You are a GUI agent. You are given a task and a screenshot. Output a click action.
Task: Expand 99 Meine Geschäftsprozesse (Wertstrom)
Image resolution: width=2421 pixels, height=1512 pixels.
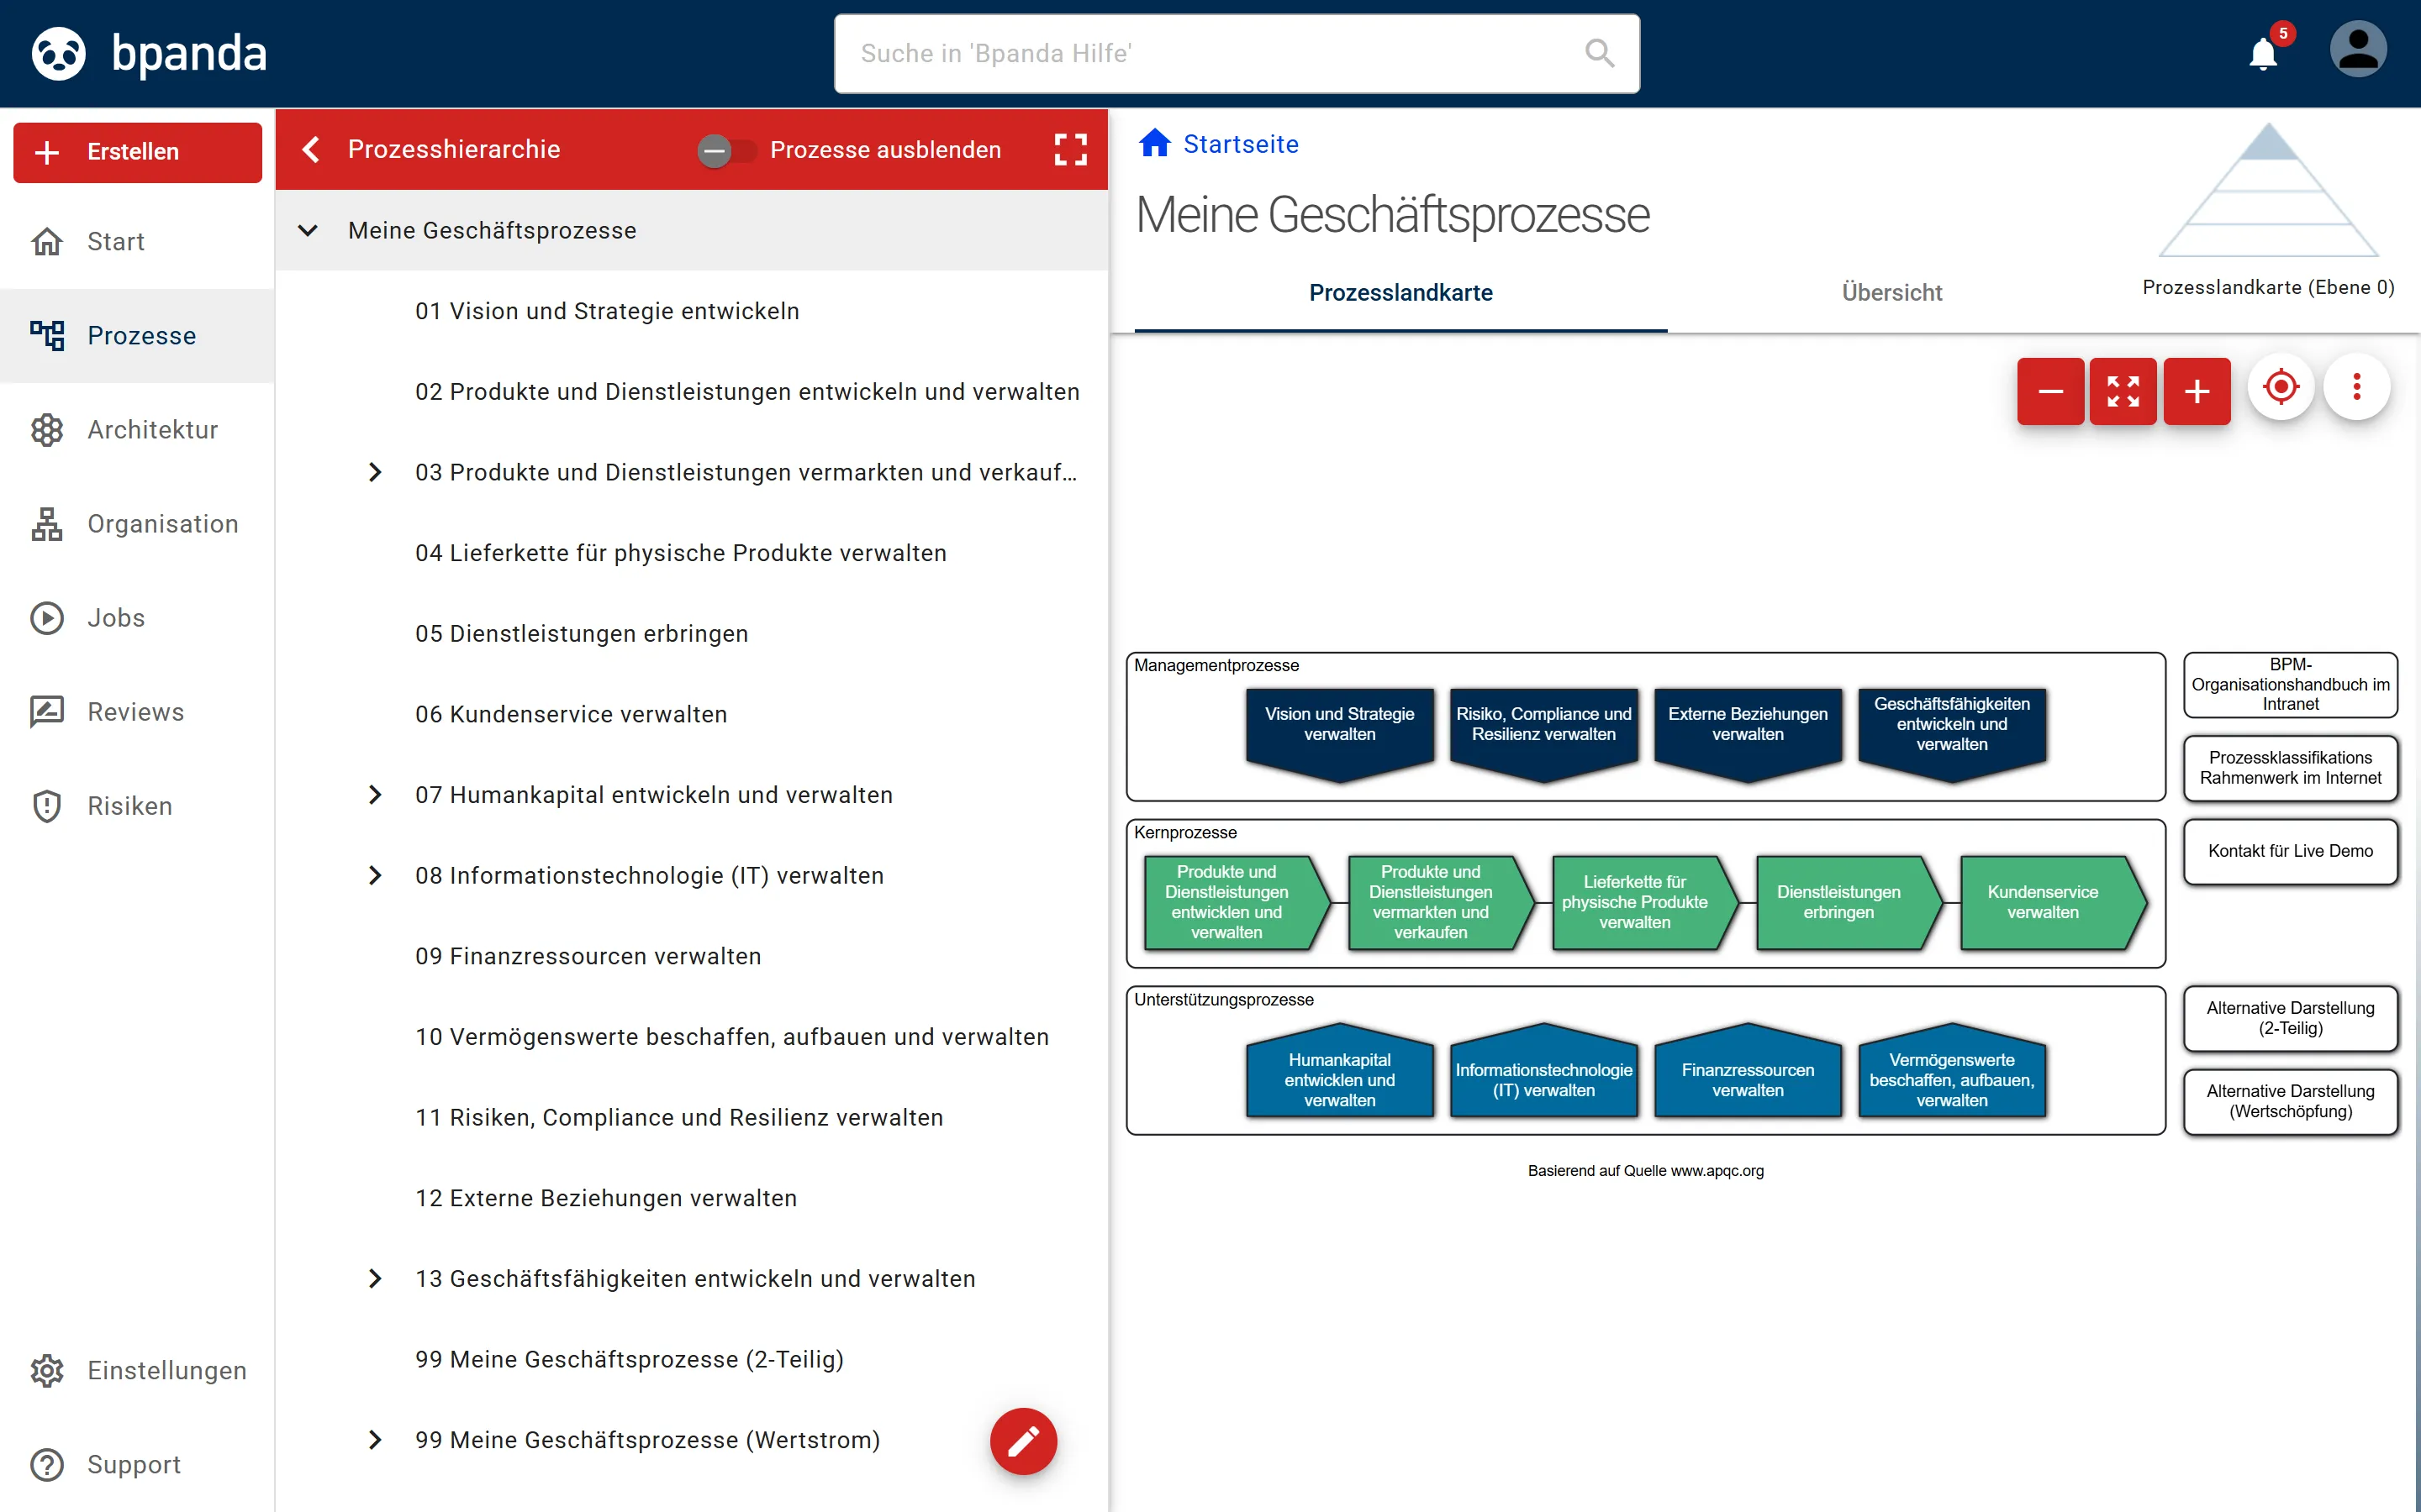click(x=375, y=1440)
